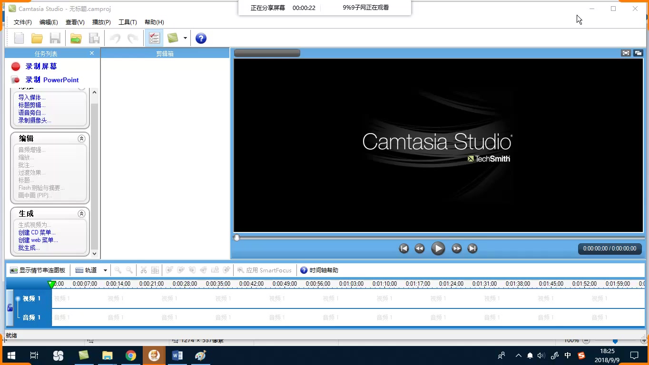Click the 批生成... link

coord(29,248)
